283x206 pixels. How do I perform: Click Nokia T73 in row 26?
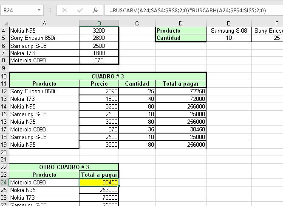[44, 198]
